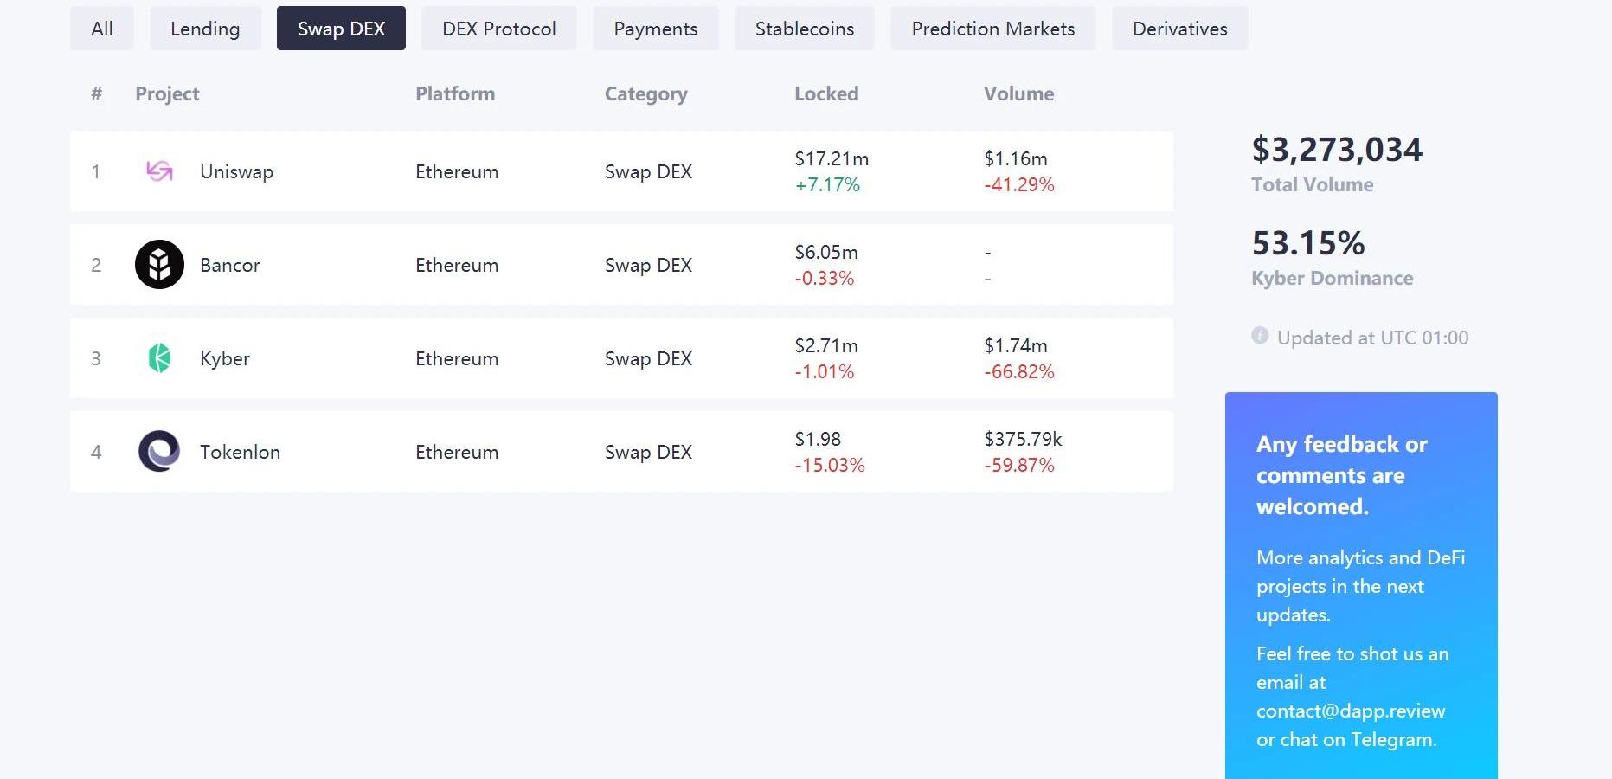Click the Platform column header
The height and width of the screenshot is (779, 1612).
455,93
